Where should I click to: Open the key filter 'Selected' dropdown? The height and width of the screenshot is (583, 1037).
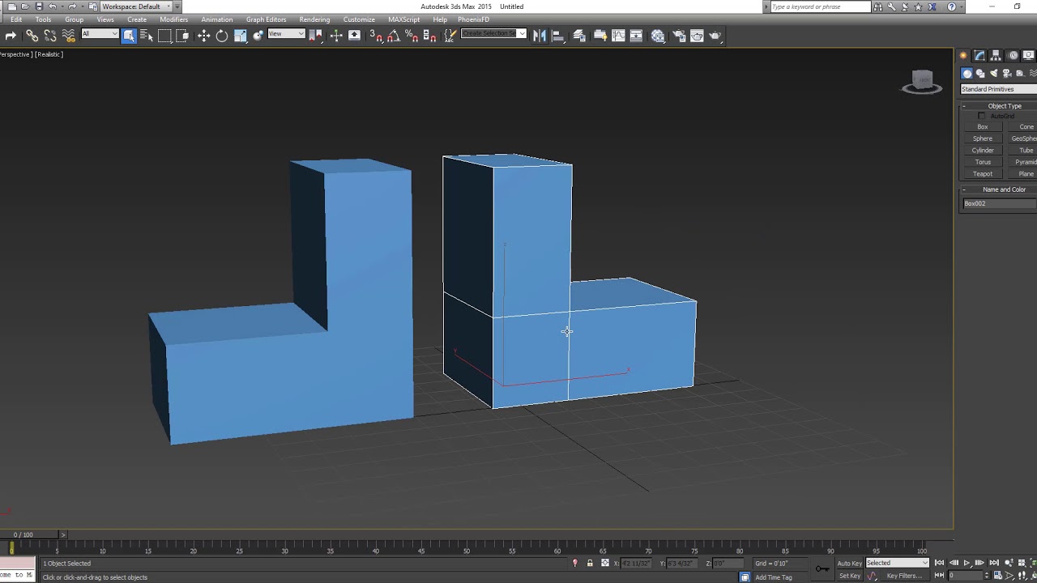pyautogui.click(x=897, y=563)
